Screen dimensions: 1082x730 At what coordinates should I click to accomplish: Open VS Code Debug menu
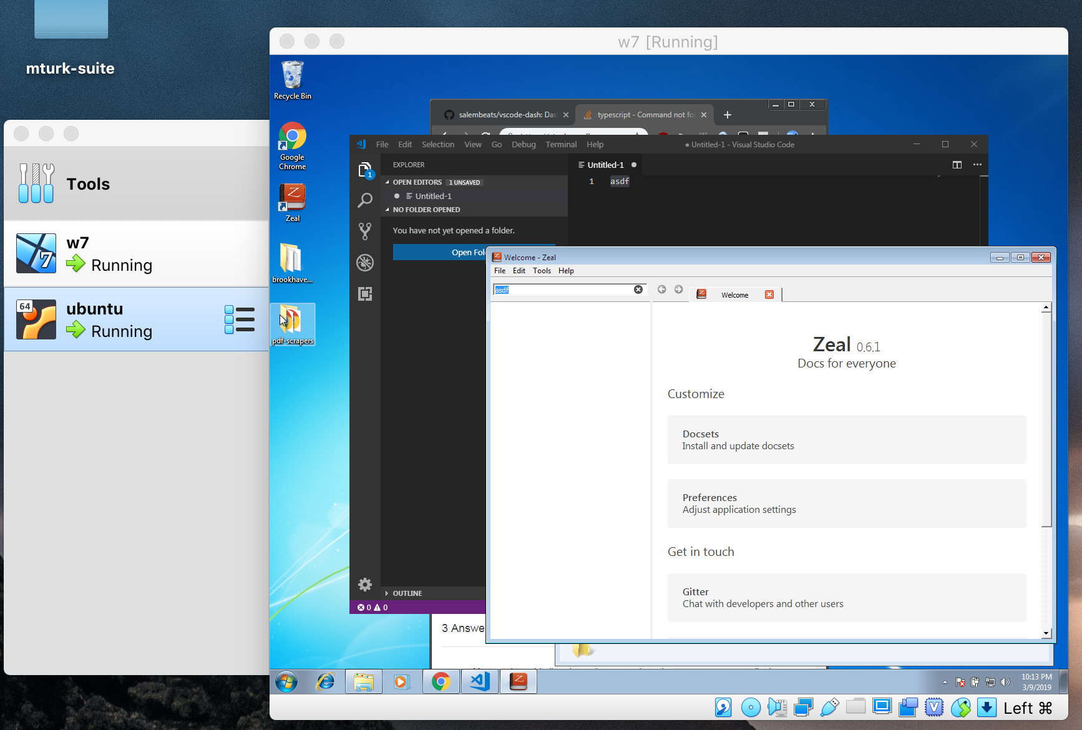point(524,144)
